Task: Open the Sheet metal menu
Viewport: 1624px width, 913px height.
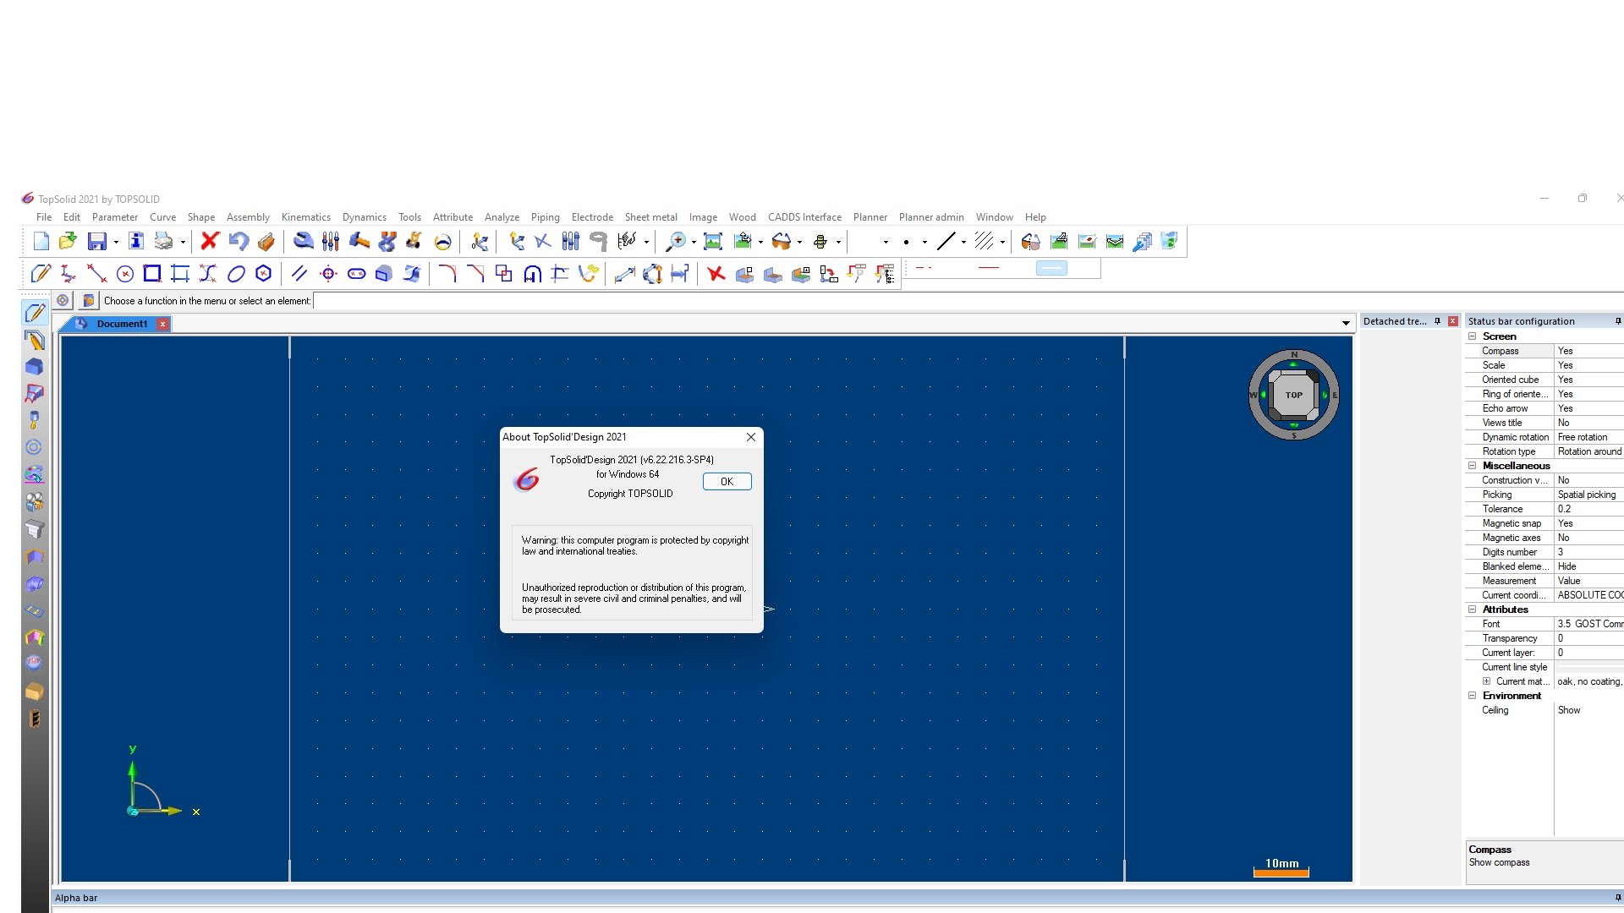Action: 650,217
